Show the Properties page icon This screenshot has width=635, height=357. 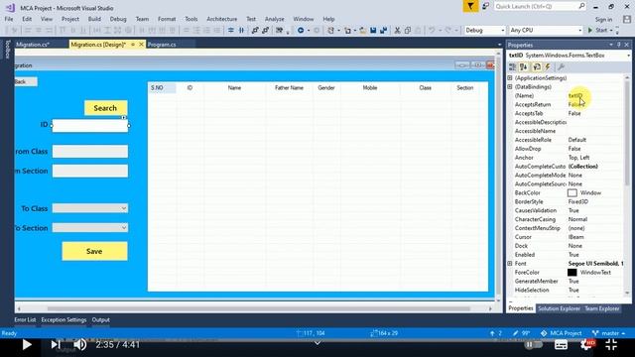[537, 67]
